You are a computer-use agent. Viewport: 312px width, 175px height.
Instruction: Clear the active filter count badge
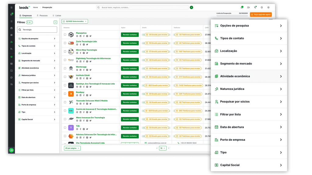click(x=29, y=22)
